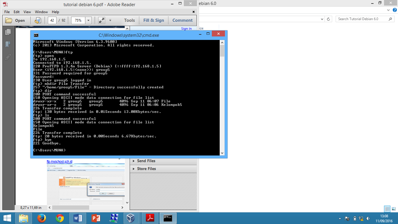Click the document scroll-down arrow in Adobe Reader
Image resolution: width=398 pixels, height=224 pixels.
pos(127,202)
